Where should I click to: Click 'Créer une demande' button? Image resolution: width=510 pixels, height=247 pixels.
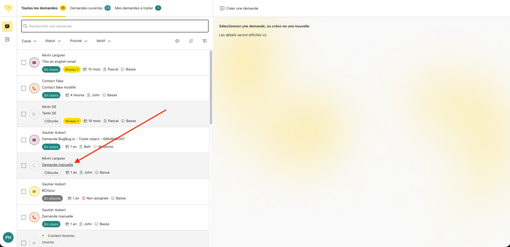coord(239,9)
